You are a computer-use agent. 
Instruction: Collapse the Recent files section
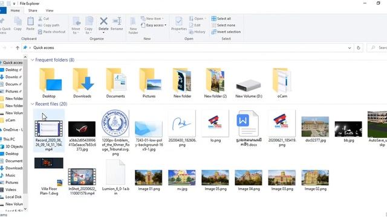pyautogui.click(x=32, y=104)
